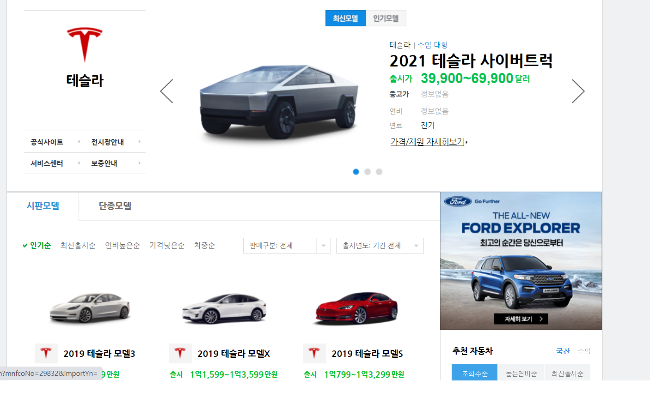Screen dimensions: 650x404
Task: Go to next car slide arrow
Action: (578, 91)
